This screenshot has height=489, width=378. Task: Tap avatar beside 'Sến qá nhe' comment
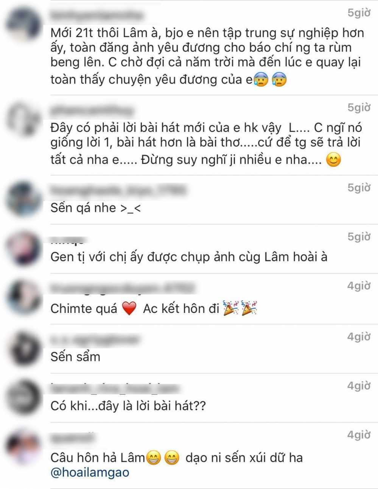23,199
